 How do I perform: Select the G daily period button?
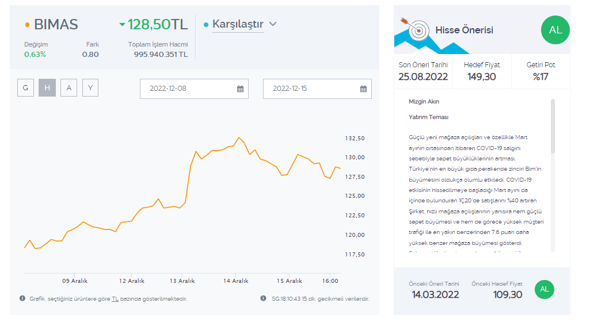25,87
